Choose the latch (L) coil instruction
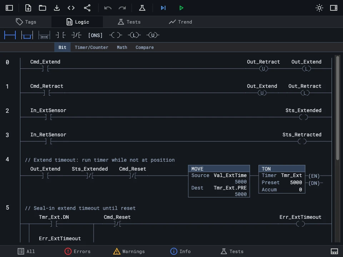 tap(134, 35)
